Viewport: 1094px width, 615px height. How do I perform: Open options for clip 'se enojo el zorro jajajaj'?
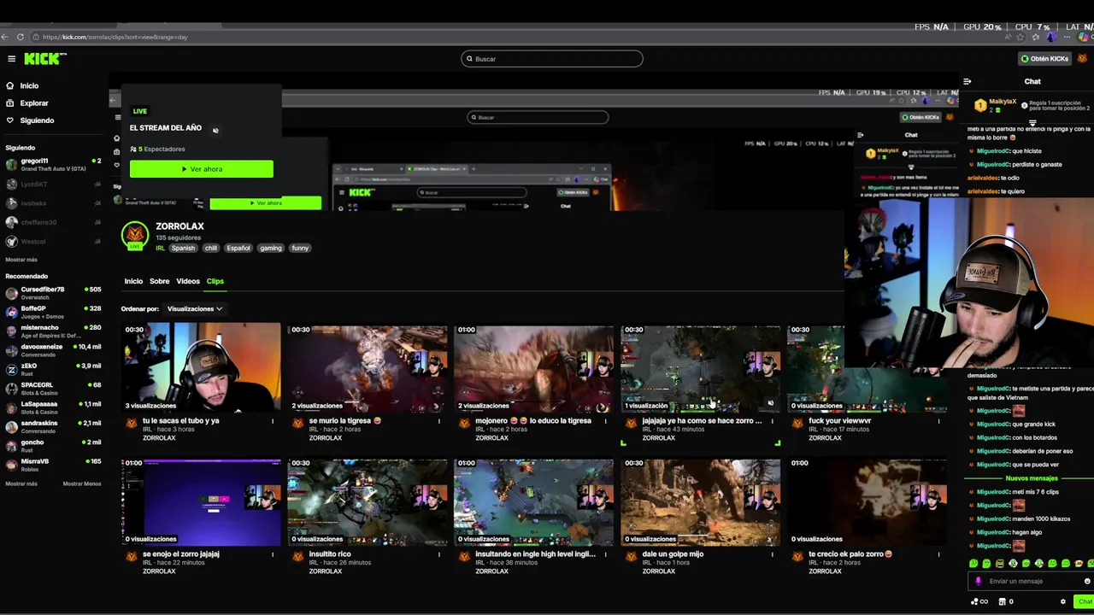273,554
